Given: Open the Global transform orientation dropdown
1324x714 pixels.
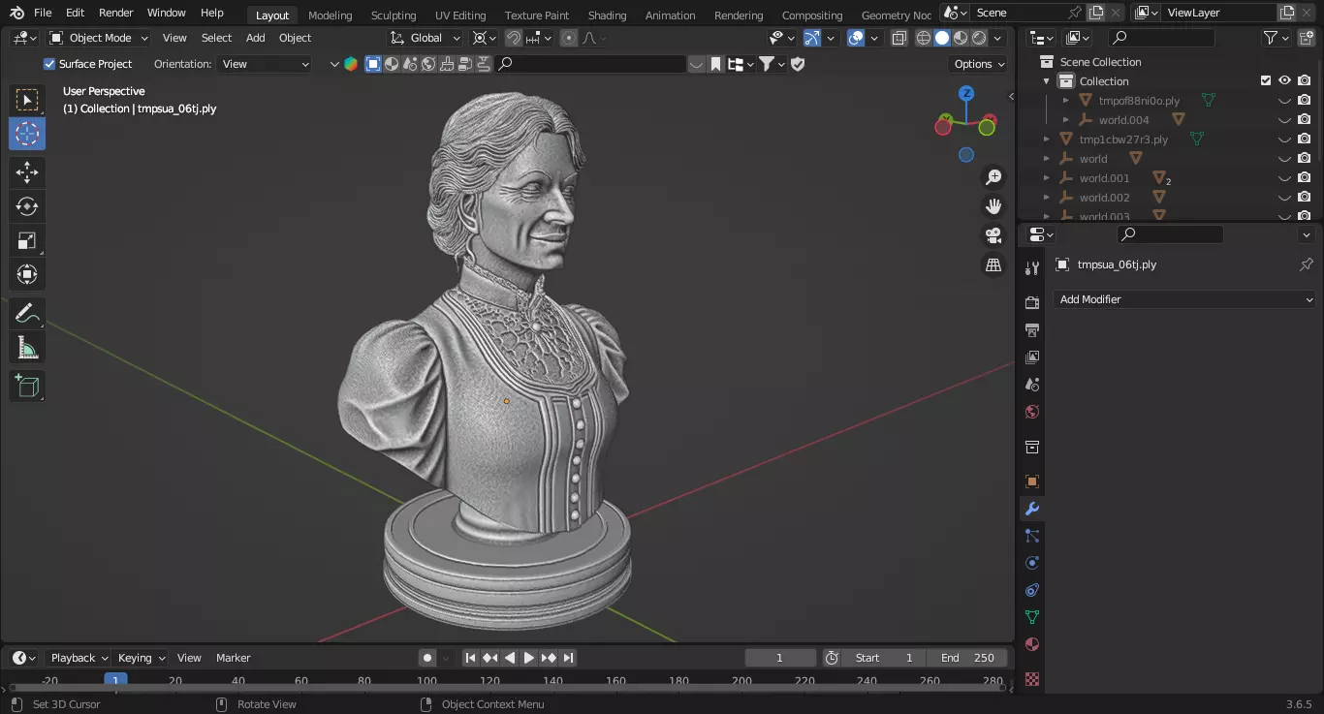Looking at the screenshot, I should coord(426,38).
